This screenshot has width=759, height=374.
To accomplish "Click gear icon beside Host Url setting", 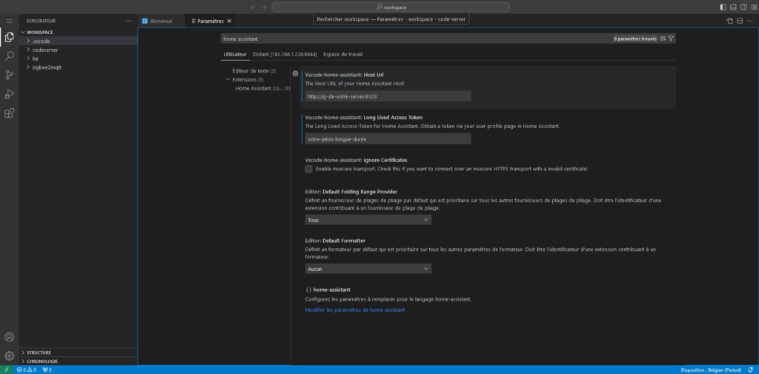I will (x=295, y=73).
